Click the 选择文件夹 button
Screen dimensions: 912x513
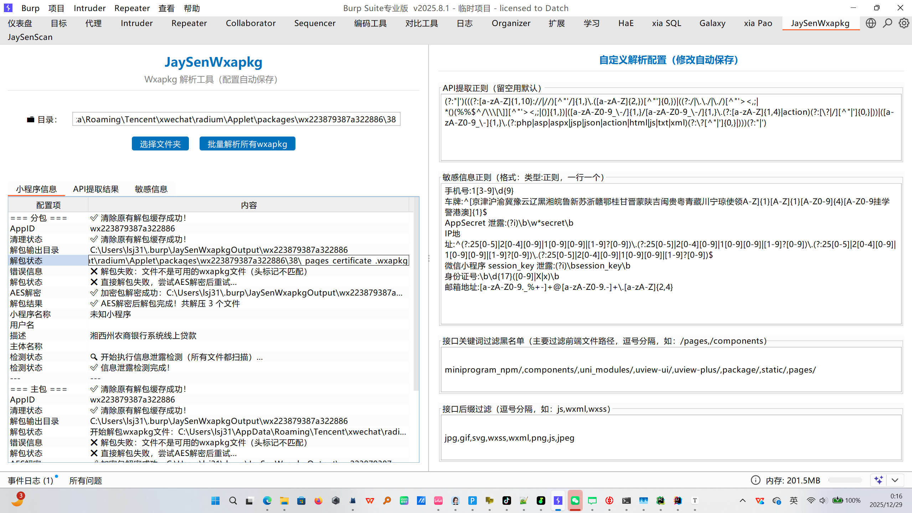click(160, 143)
